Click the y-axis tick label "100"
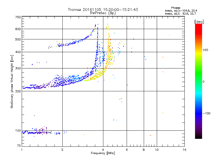The image size is (217, 163). [x=18, y=131]
